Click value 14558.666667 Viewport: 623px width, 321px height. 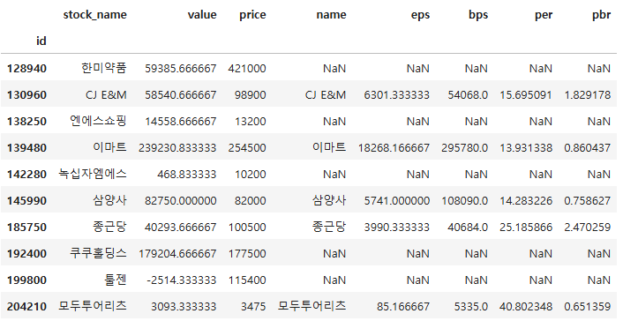point(181,121)
